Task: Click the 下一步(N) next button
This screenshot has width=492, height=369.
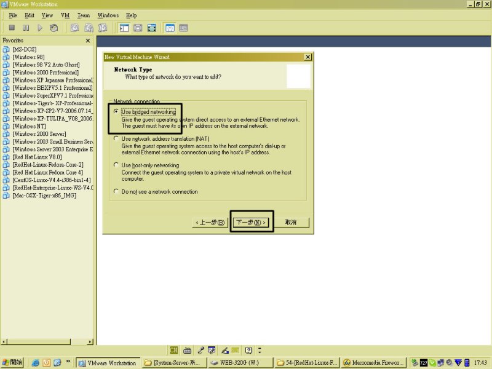Action: 251,223
